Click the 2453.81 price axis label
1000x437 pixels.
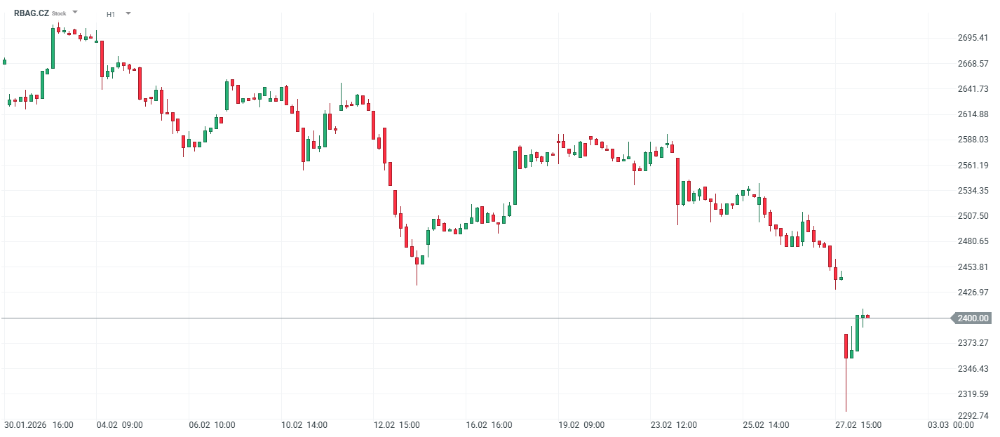coord(973,267)
